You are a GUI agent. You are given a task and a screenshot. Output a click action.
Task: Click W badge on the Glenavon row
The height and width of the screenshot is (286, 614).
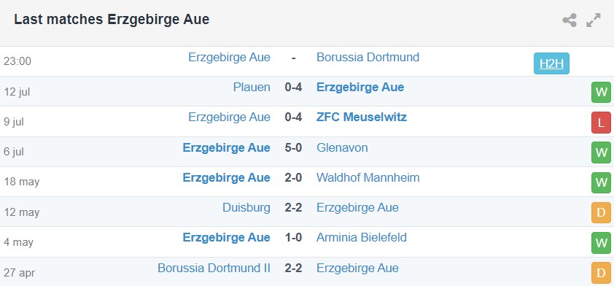pyautogui.click(x=601, y=152)
